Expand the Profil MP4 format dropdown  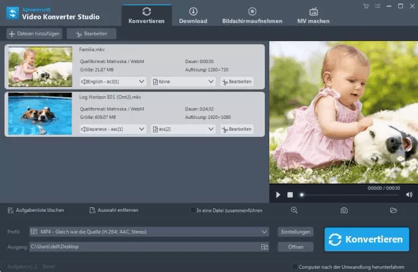click(149, 232)
